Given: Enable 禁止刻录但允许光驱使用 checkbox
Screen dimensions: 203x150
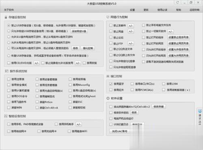Looking at the screenshot, I should pyautogui.click(x=43, y=63).
